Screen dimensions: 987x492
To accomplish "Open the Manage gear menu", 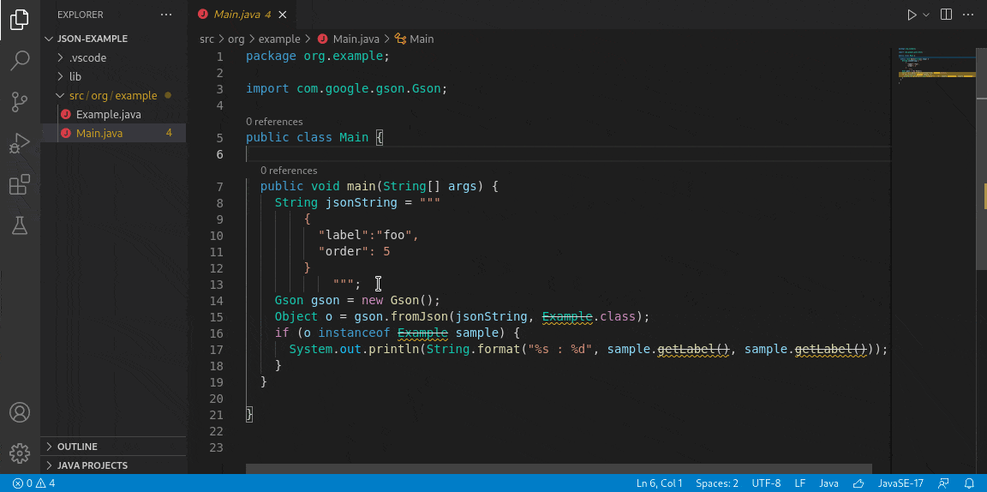I will tap(21, 453).
